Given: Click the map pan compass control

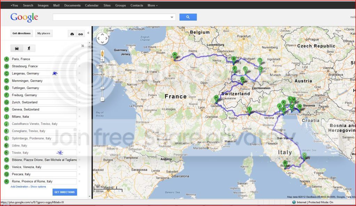Looking at the screenshot, I should (102, 38).
